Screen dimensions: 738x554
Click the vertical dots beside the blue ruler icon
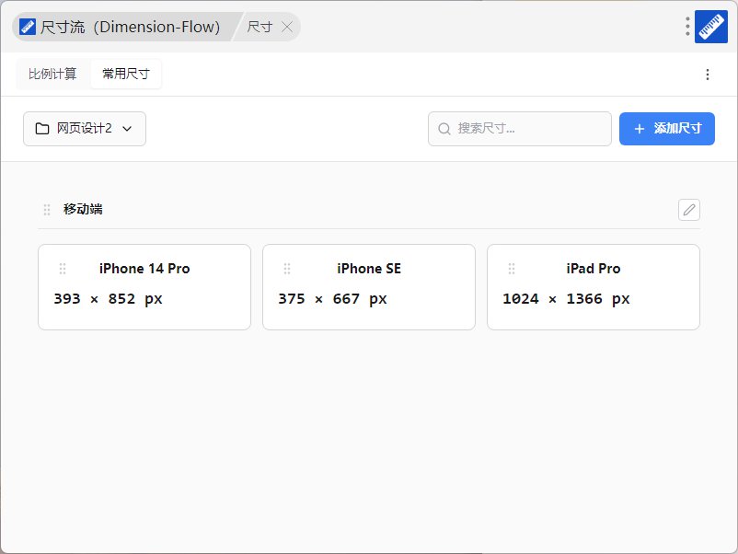[x=687, y=27]
